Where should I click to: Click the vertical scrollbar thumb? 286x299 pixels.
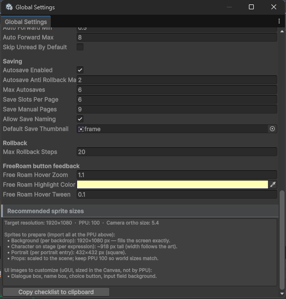pyautogui.click(x=282, y=240)
